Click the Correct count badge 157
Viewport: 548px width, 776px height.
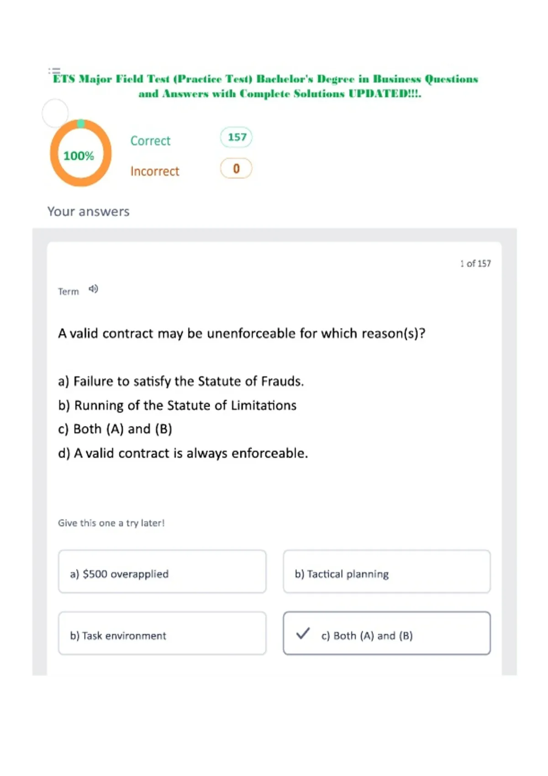[236, 137]
